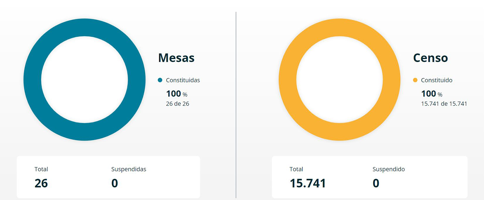Click the Mesas Total label
The height and width of the screenshot is (200, 484).
(x=41, y=169)
